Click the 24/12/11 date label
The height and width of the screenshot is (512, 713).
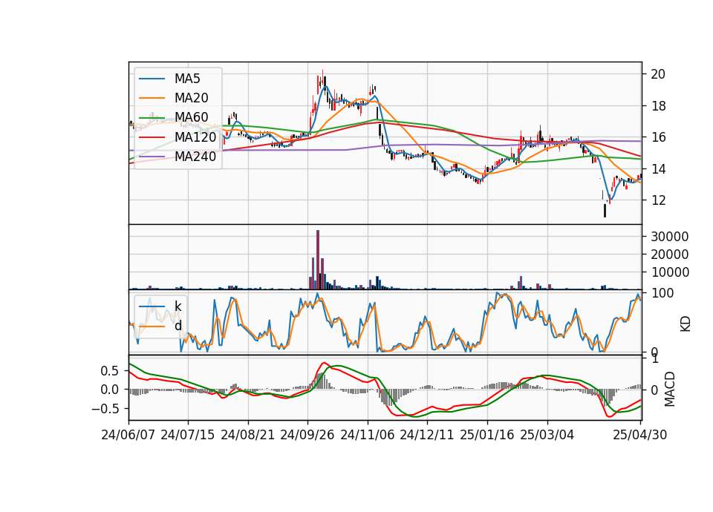click(x=427, y=435)
